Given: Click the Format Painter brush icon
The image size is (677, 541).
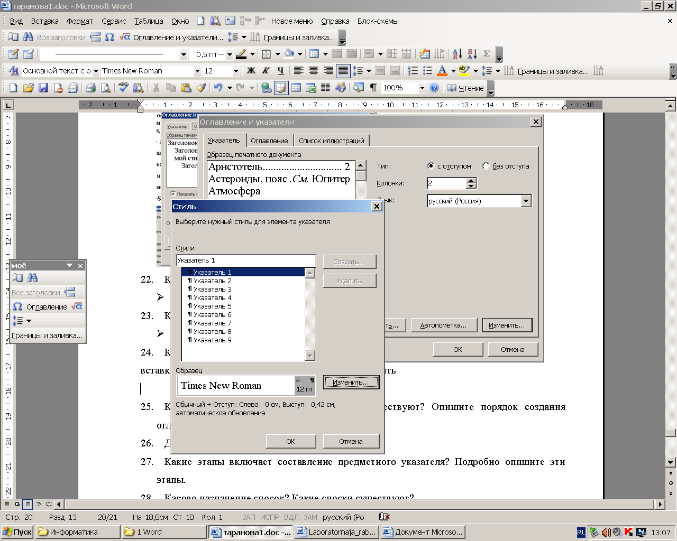Looking at the screenshot, I should 200,88.
